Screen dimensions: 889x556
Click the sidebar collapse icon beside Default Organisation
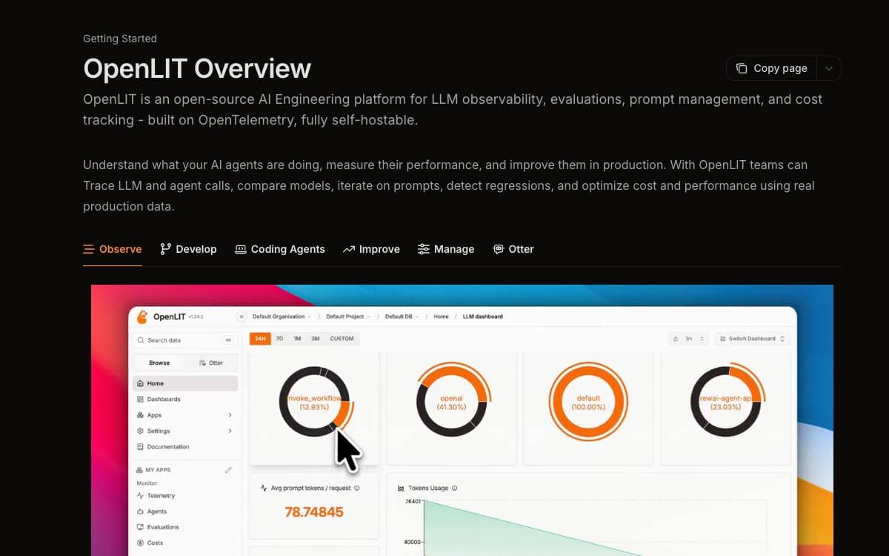(x=241, y=317)
